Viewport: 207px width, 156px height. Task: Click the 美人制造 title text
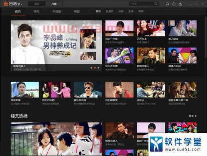point(173,39)
